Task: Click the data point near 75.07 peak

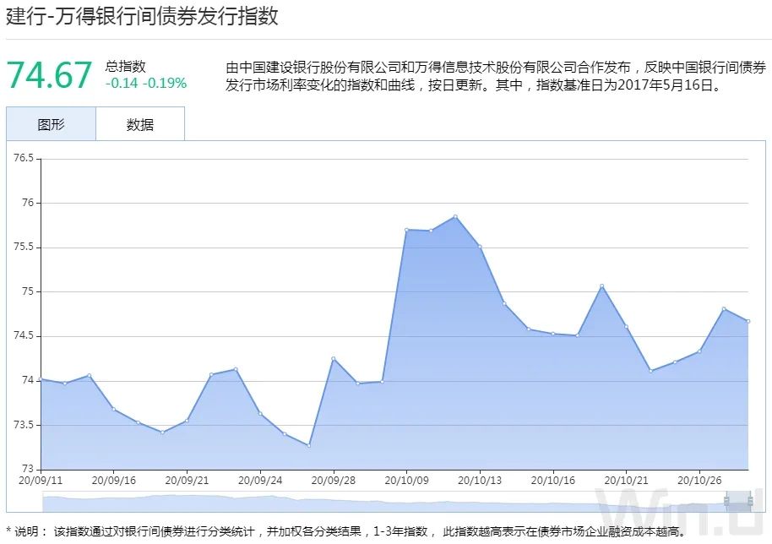Action: (601, 286)
